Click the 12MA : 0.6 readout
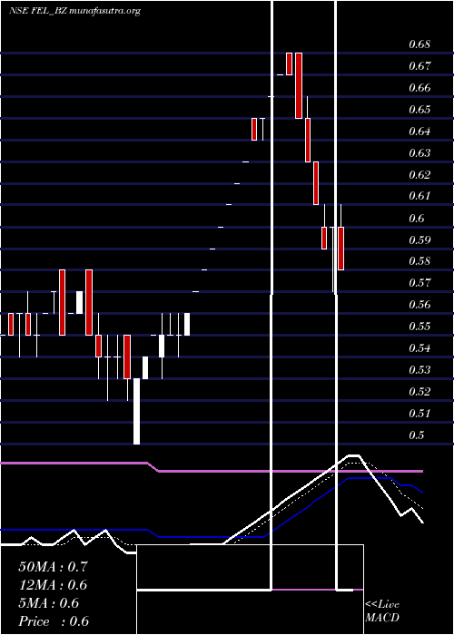This screenshot has width=454, height=635. pos(53,585)
